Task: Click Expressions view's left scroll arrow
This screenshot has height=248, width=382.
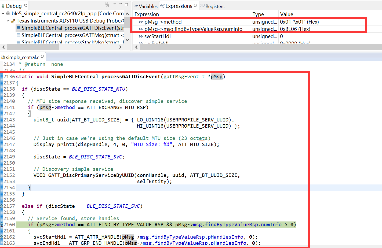Action: point(136,47)
